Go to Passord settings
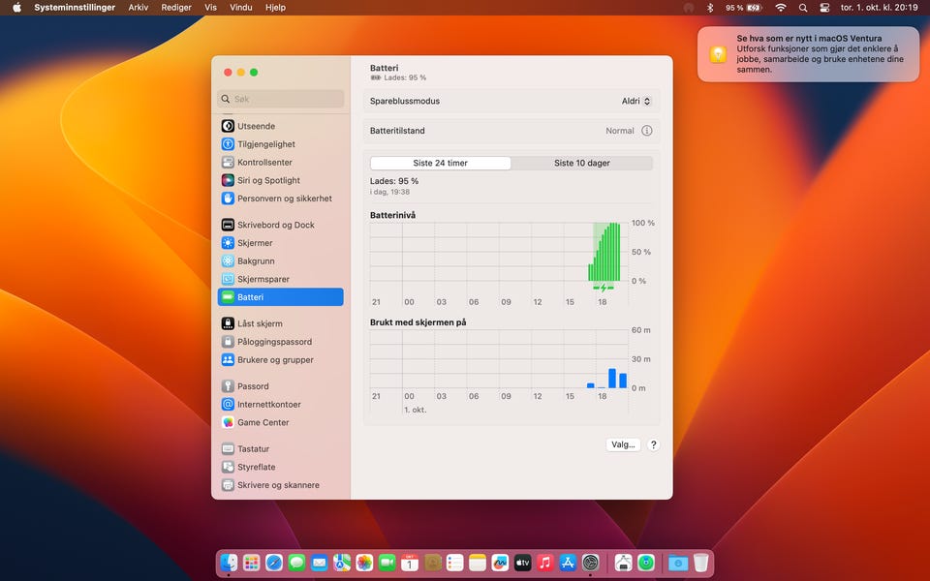Viewport: 930px width, 581px height. (281, 386)
